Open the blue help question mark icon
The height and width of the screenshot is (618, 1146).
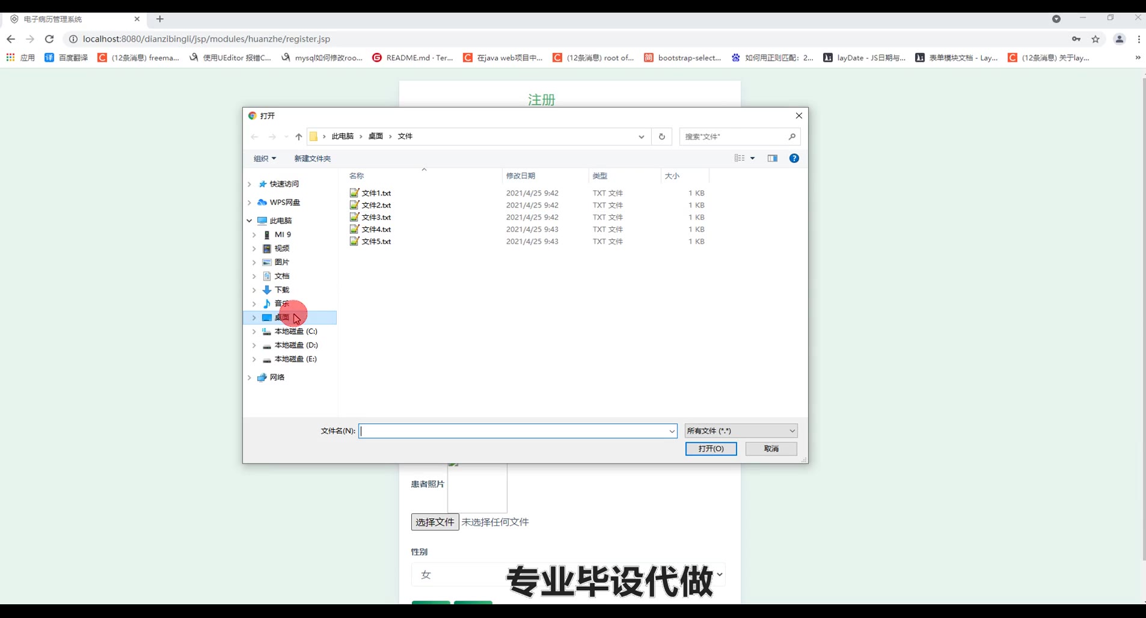click(794, 158)
